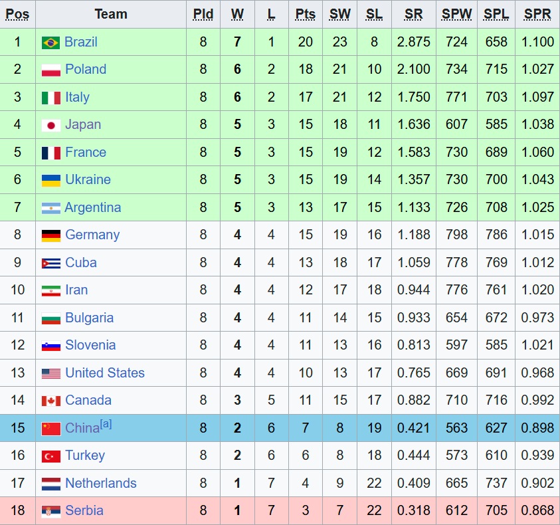Click the Canada flag icon

(x=50, y=401)
